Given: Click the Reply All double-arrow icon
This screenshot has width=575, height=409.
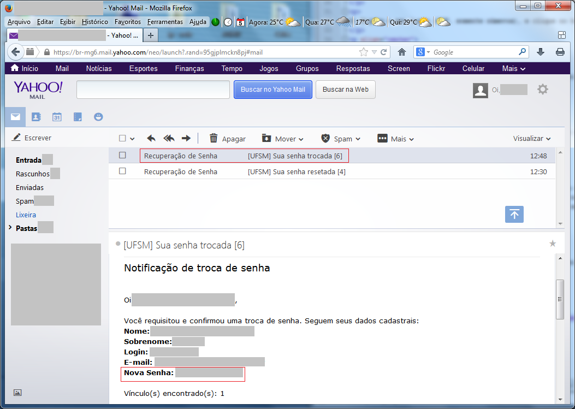Looking at the screenshot, I should (169, 138).
